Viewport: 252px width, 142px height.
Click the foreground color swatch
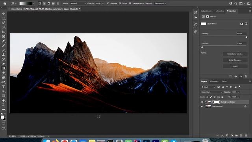[x=2, y=117]
